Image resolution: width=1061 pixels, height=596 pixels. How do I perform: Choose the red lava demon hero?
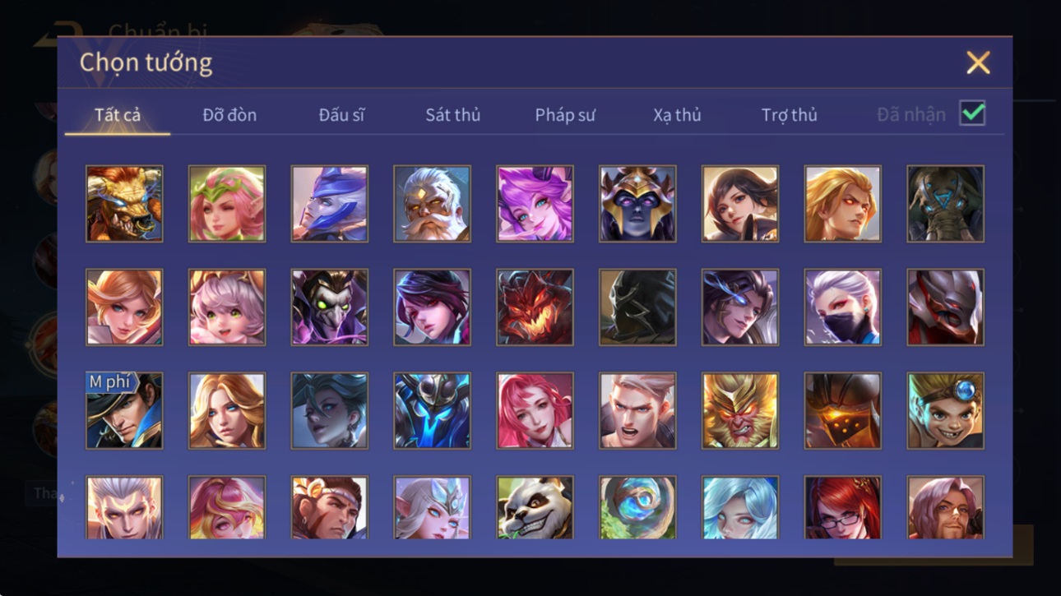tap(535, 307)
